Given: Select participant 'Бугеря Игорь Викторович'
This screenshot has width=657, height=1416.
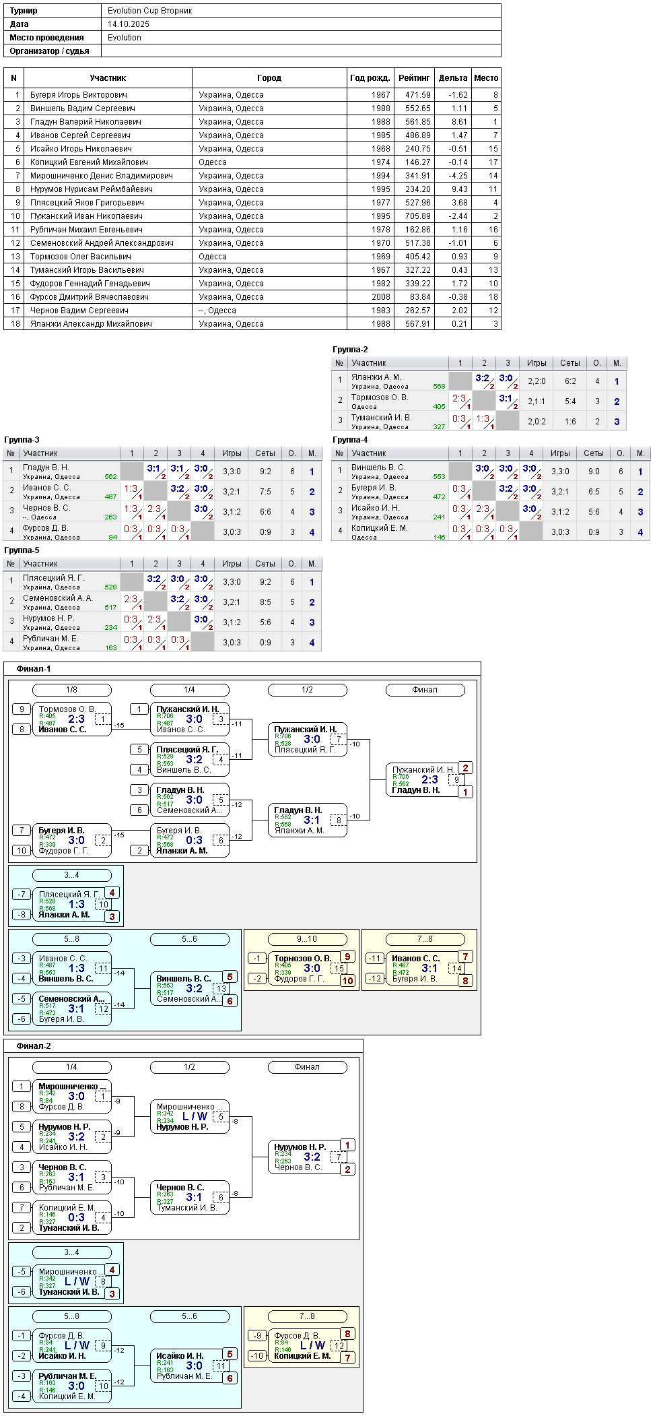Looking at the screenshot, I should tap(79, 95).
